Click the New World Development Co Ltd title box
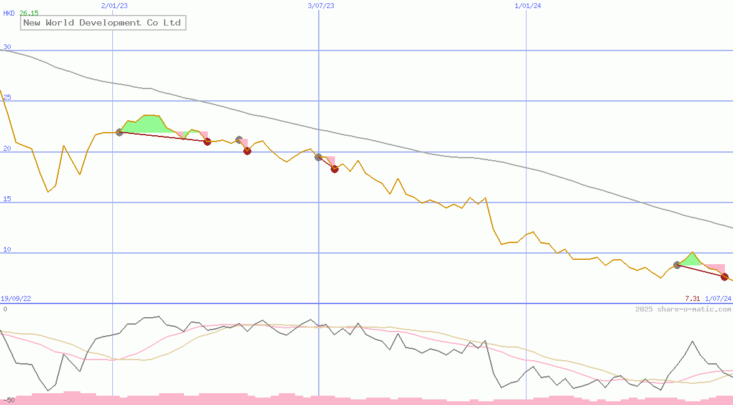733x405 pixels. coord(104,22)
